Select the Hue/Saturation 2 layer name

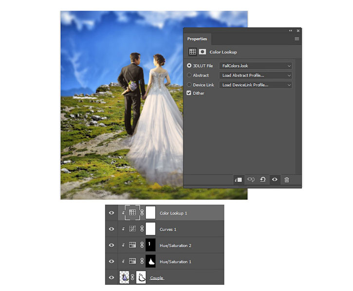point(175,246)
